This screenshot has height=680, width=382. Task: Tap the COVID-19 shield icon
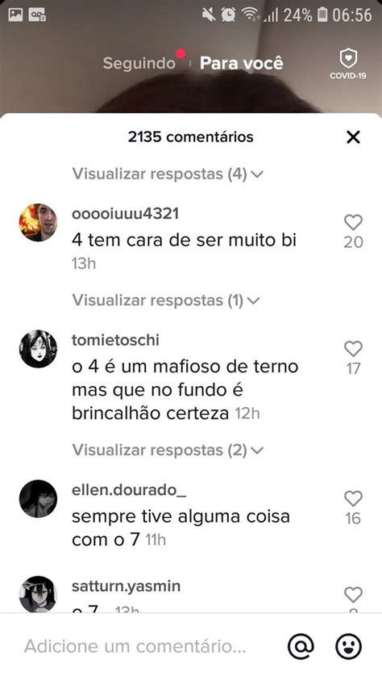(x=348, y=63)
